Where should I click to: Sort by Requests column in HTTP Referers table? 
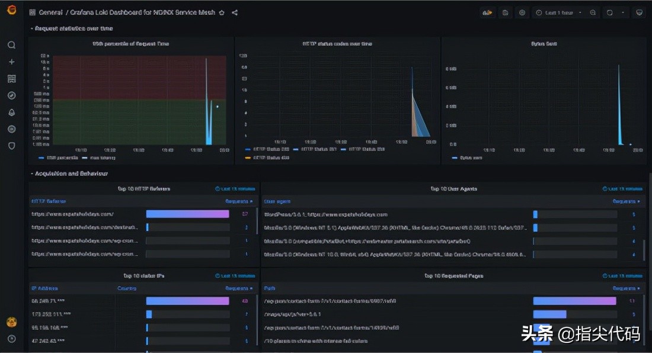[238, 201]
